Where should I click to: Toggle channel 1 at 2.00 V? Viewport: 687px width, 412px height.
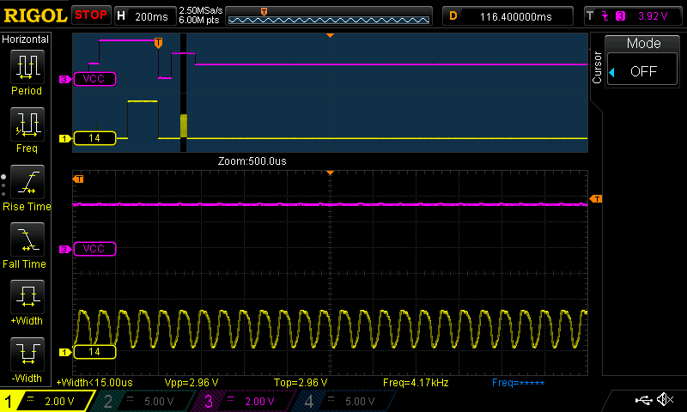click(x=47, y=401)
